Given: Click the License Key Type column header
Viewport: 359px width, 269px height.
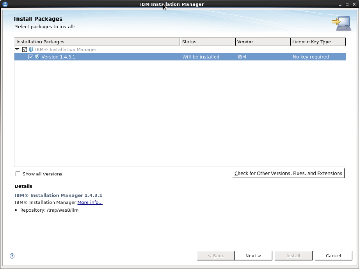Looking at the screenshot, I should (x=318, y=42).
